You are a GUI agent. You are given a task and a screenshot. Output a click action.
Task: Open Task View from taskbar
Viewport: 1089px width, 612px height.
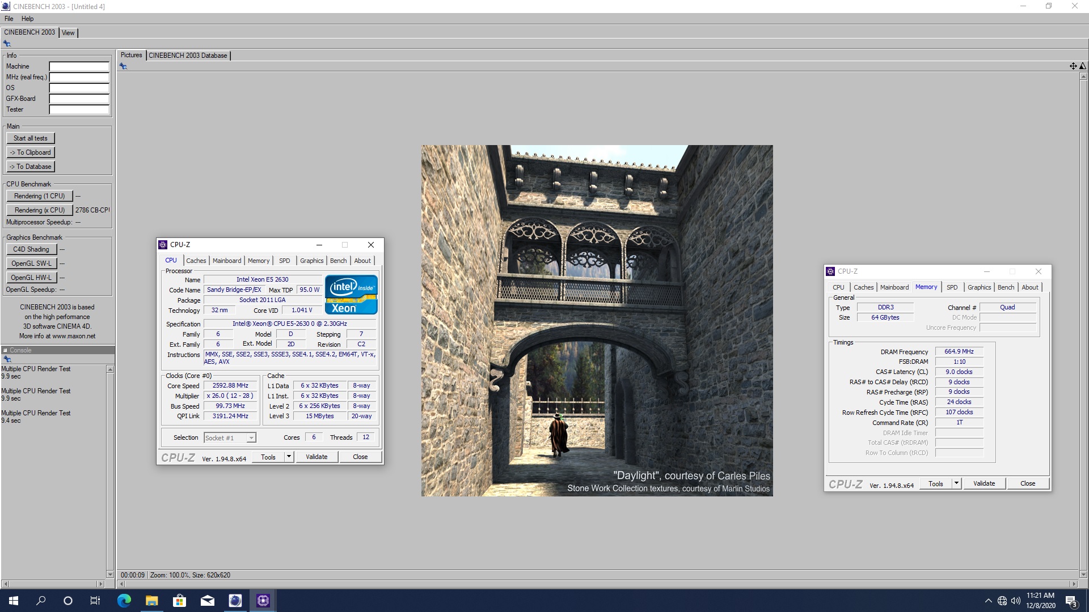pyautogui.click(x=95, y=601)
